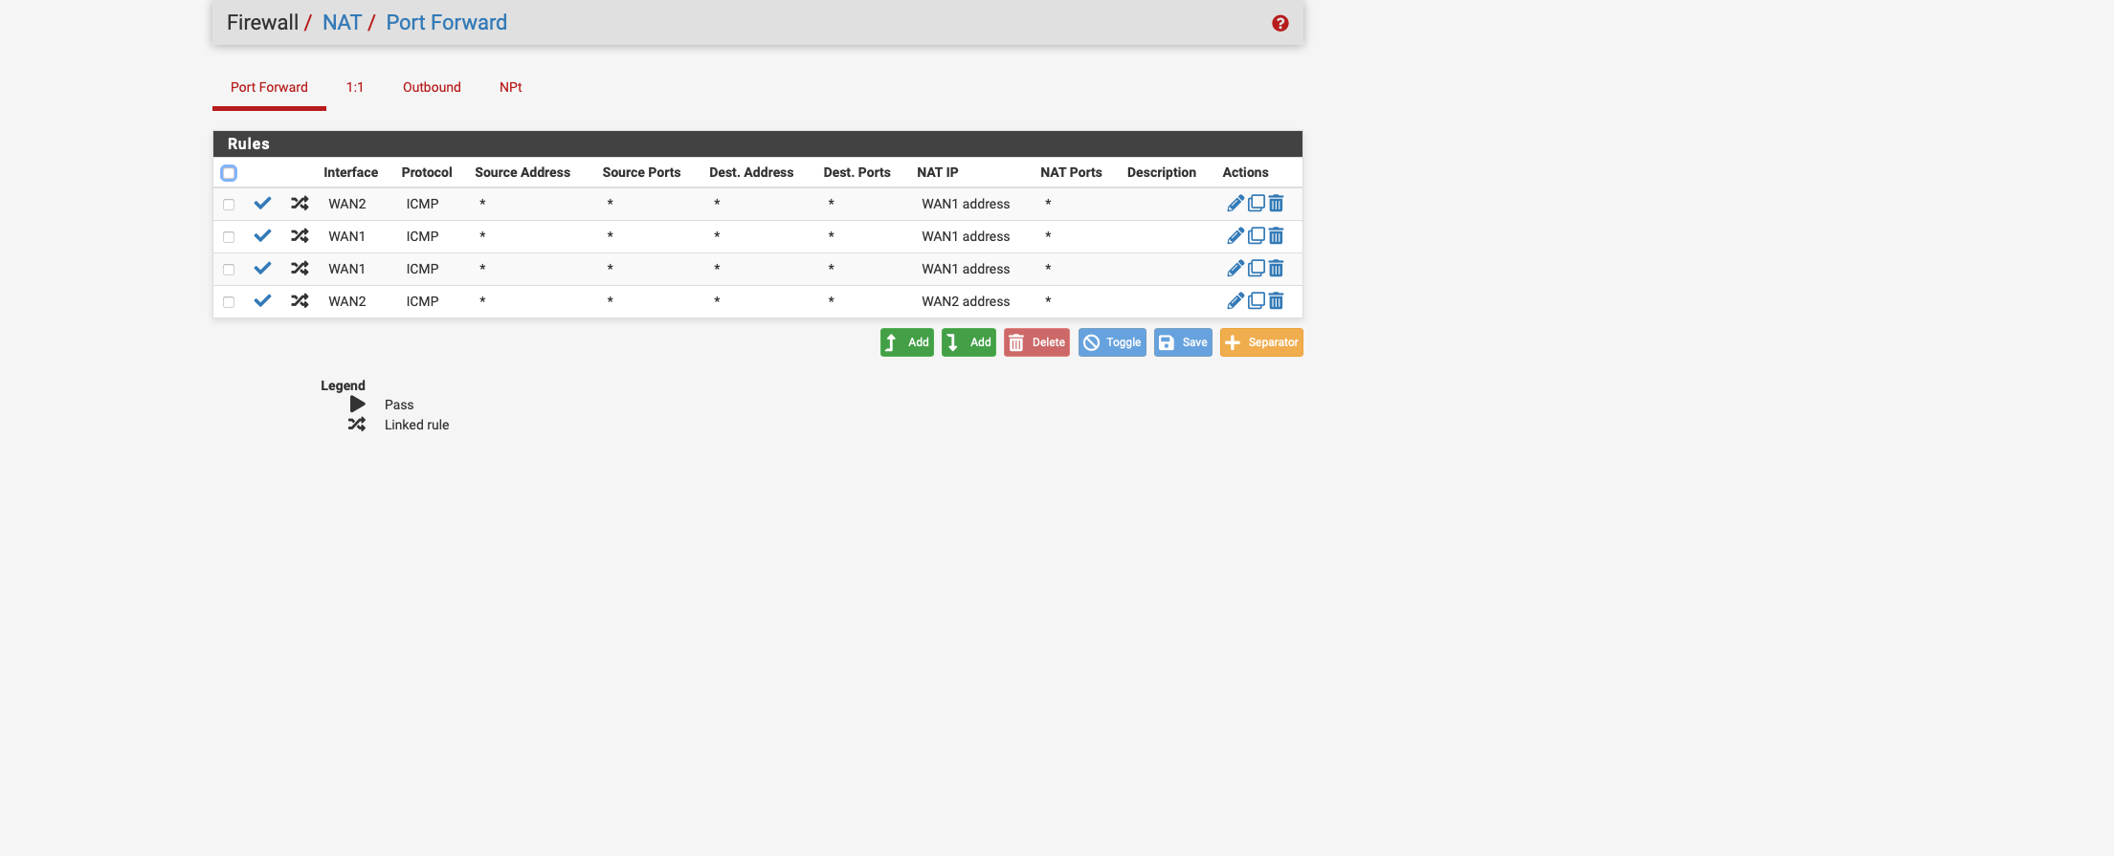Tick the checkbox for the third row WAN1 rule

point(229,270)
